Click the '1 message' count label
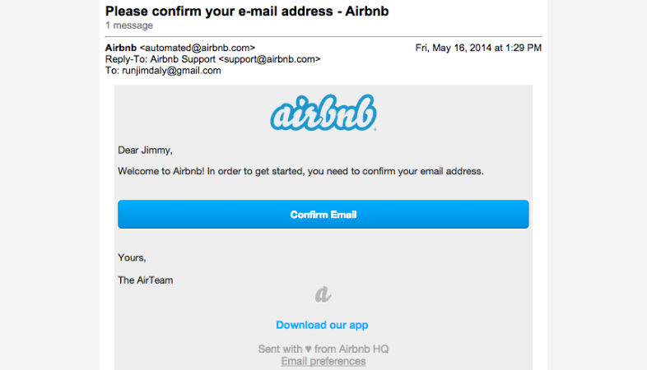 [x=128, y=25]
